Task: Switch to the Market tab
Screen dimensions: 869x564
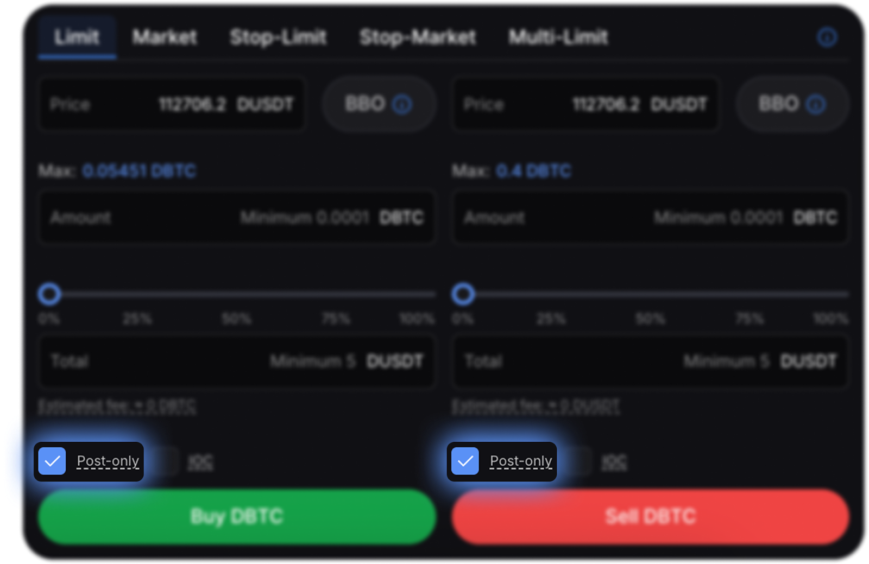Action: [x=165, y=37]
